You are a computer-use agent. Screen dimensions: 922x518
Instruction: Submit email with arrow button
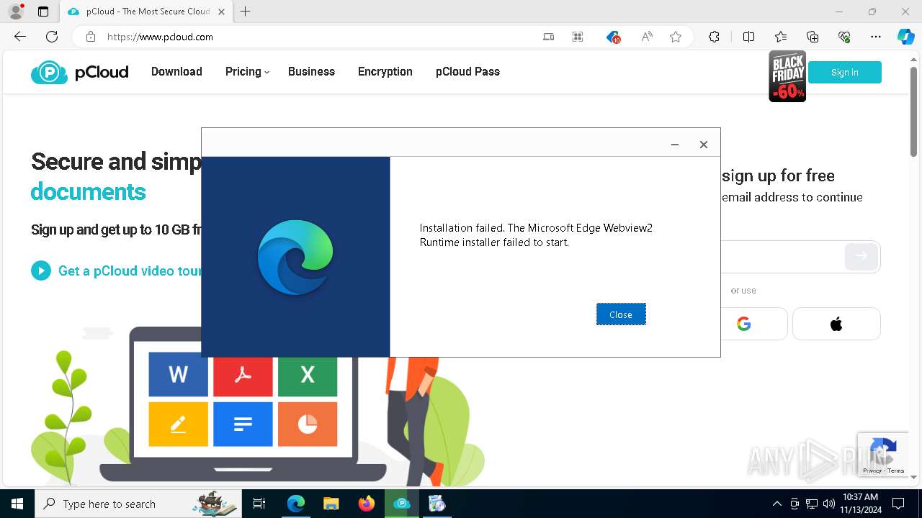point(861,255)
